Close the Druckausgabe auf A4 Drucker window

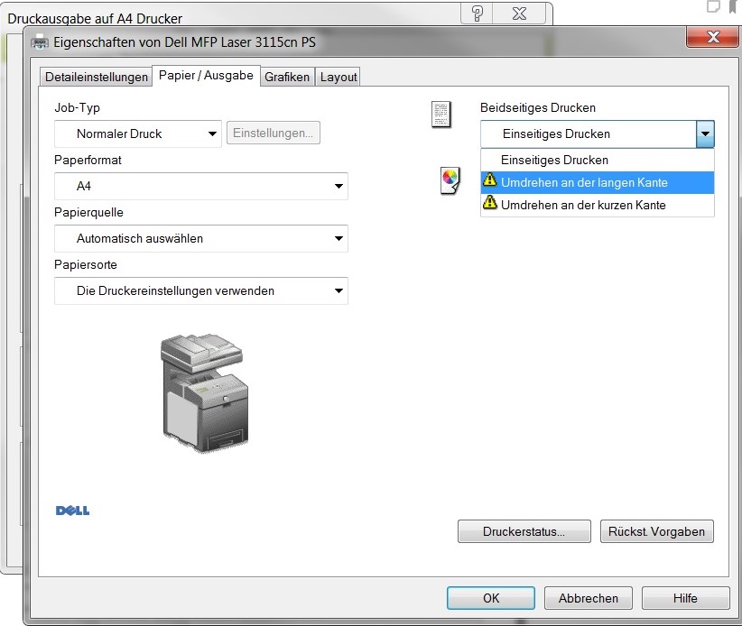[519, 14]
